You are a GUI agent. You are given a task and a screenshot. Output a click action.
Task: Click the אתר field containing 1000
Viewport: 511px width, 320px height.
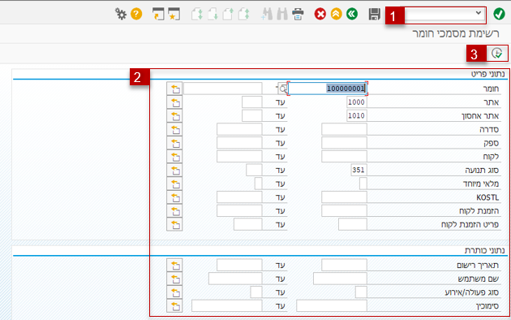point(357,102)
